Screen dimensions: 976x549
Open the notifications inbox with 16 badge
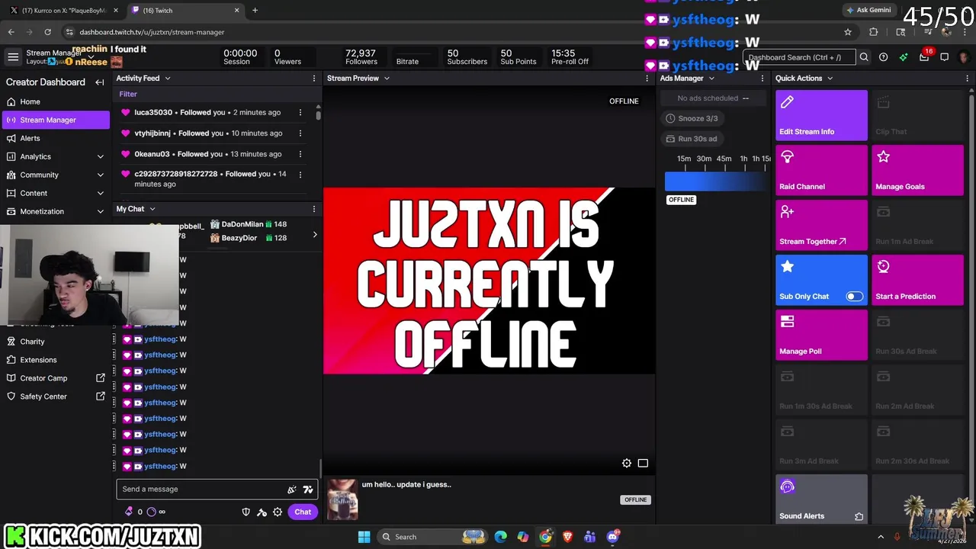pyautogui.click(x=924, y=57)
